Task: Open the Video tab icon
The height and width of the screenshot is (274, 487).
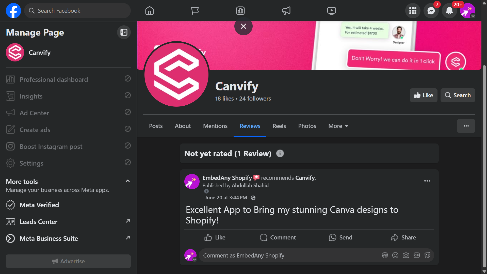Action: 331,11
